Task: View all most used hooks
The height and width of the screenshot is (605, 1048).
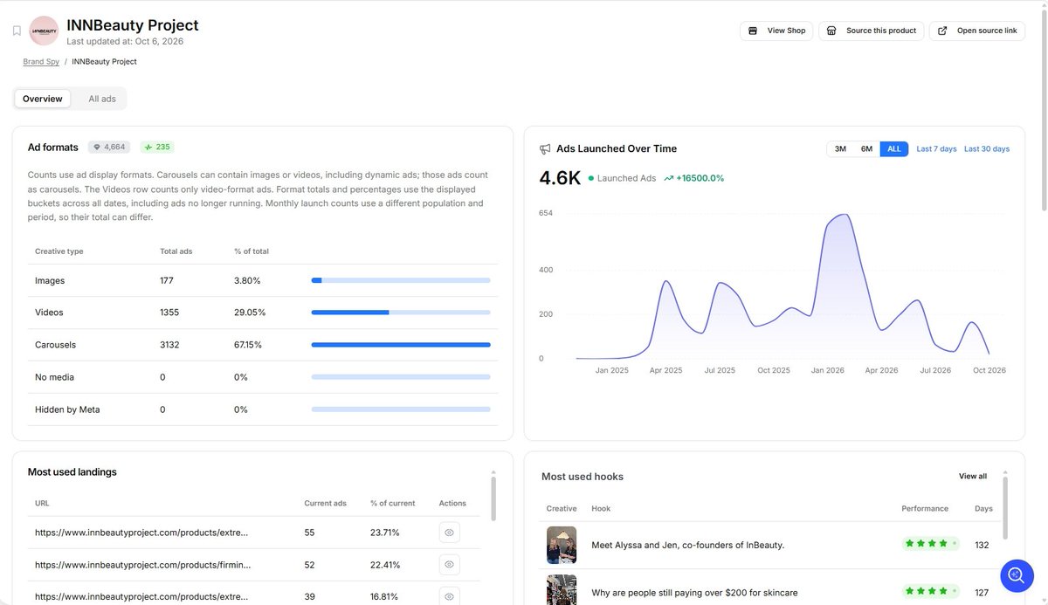Action: (x=973, y=477)
